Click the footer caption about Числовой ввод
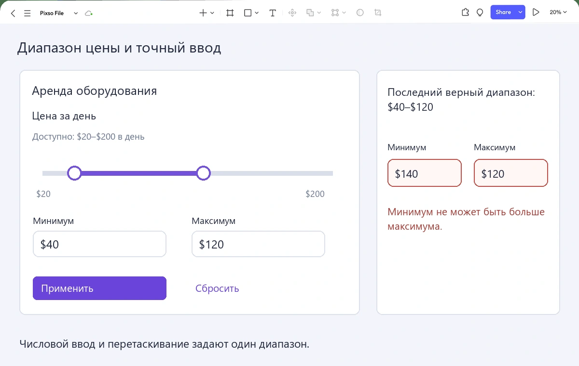Screen dimensions: 579x366 point(164,344)
